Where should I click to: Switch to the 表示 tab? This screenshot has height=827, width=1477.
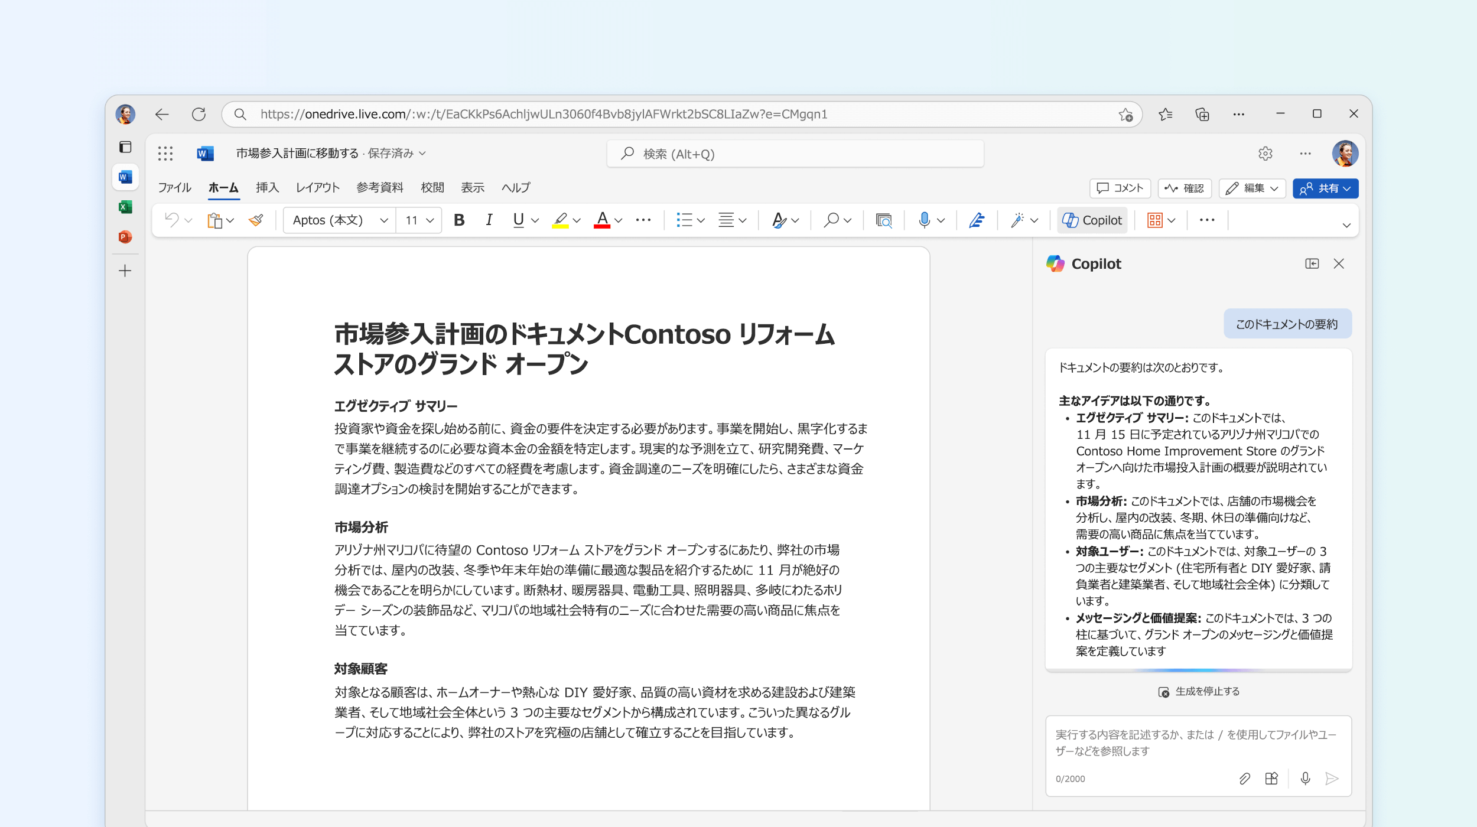(x=473, y=187)
